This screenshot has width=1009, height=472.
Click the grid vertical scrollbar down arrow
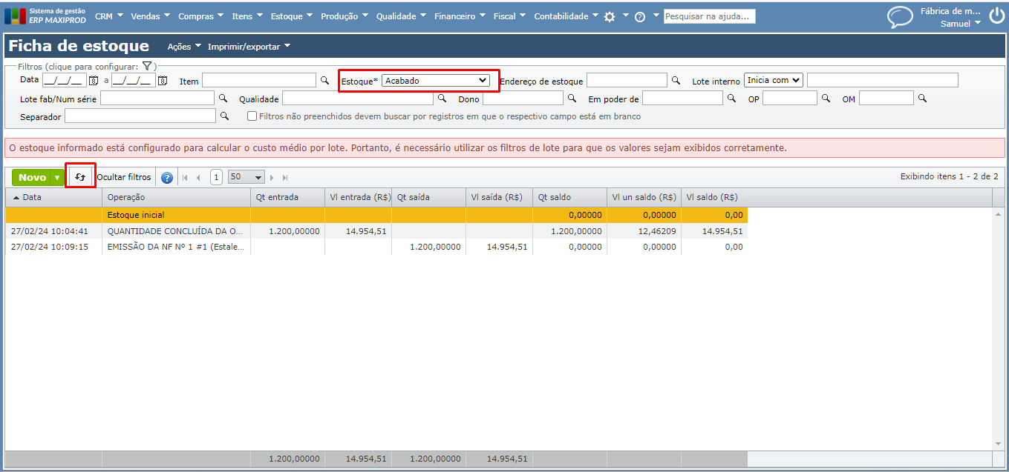pyautogui.click(x=998, y=444)
